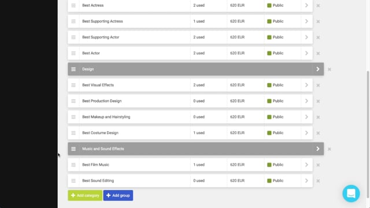Remove the Design group with X icon

329,69
